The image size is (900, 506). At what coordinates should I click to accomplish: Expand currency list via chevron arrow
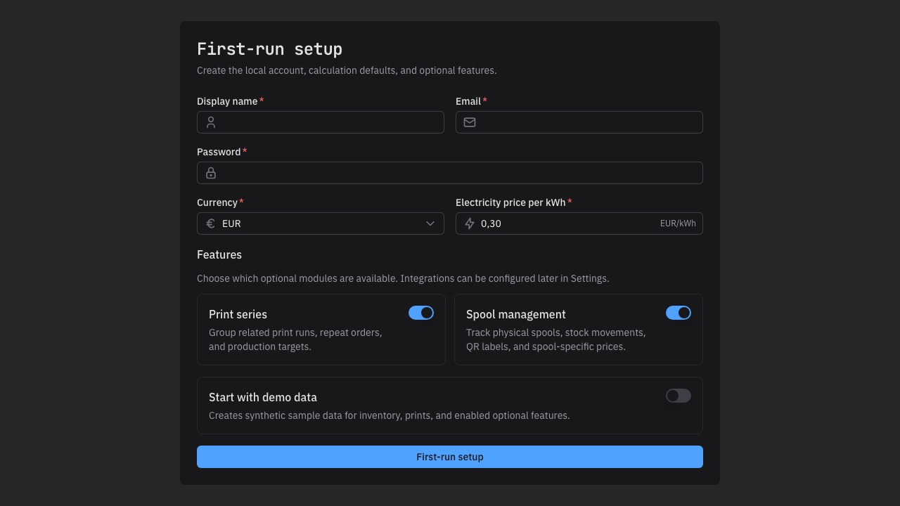430,223
